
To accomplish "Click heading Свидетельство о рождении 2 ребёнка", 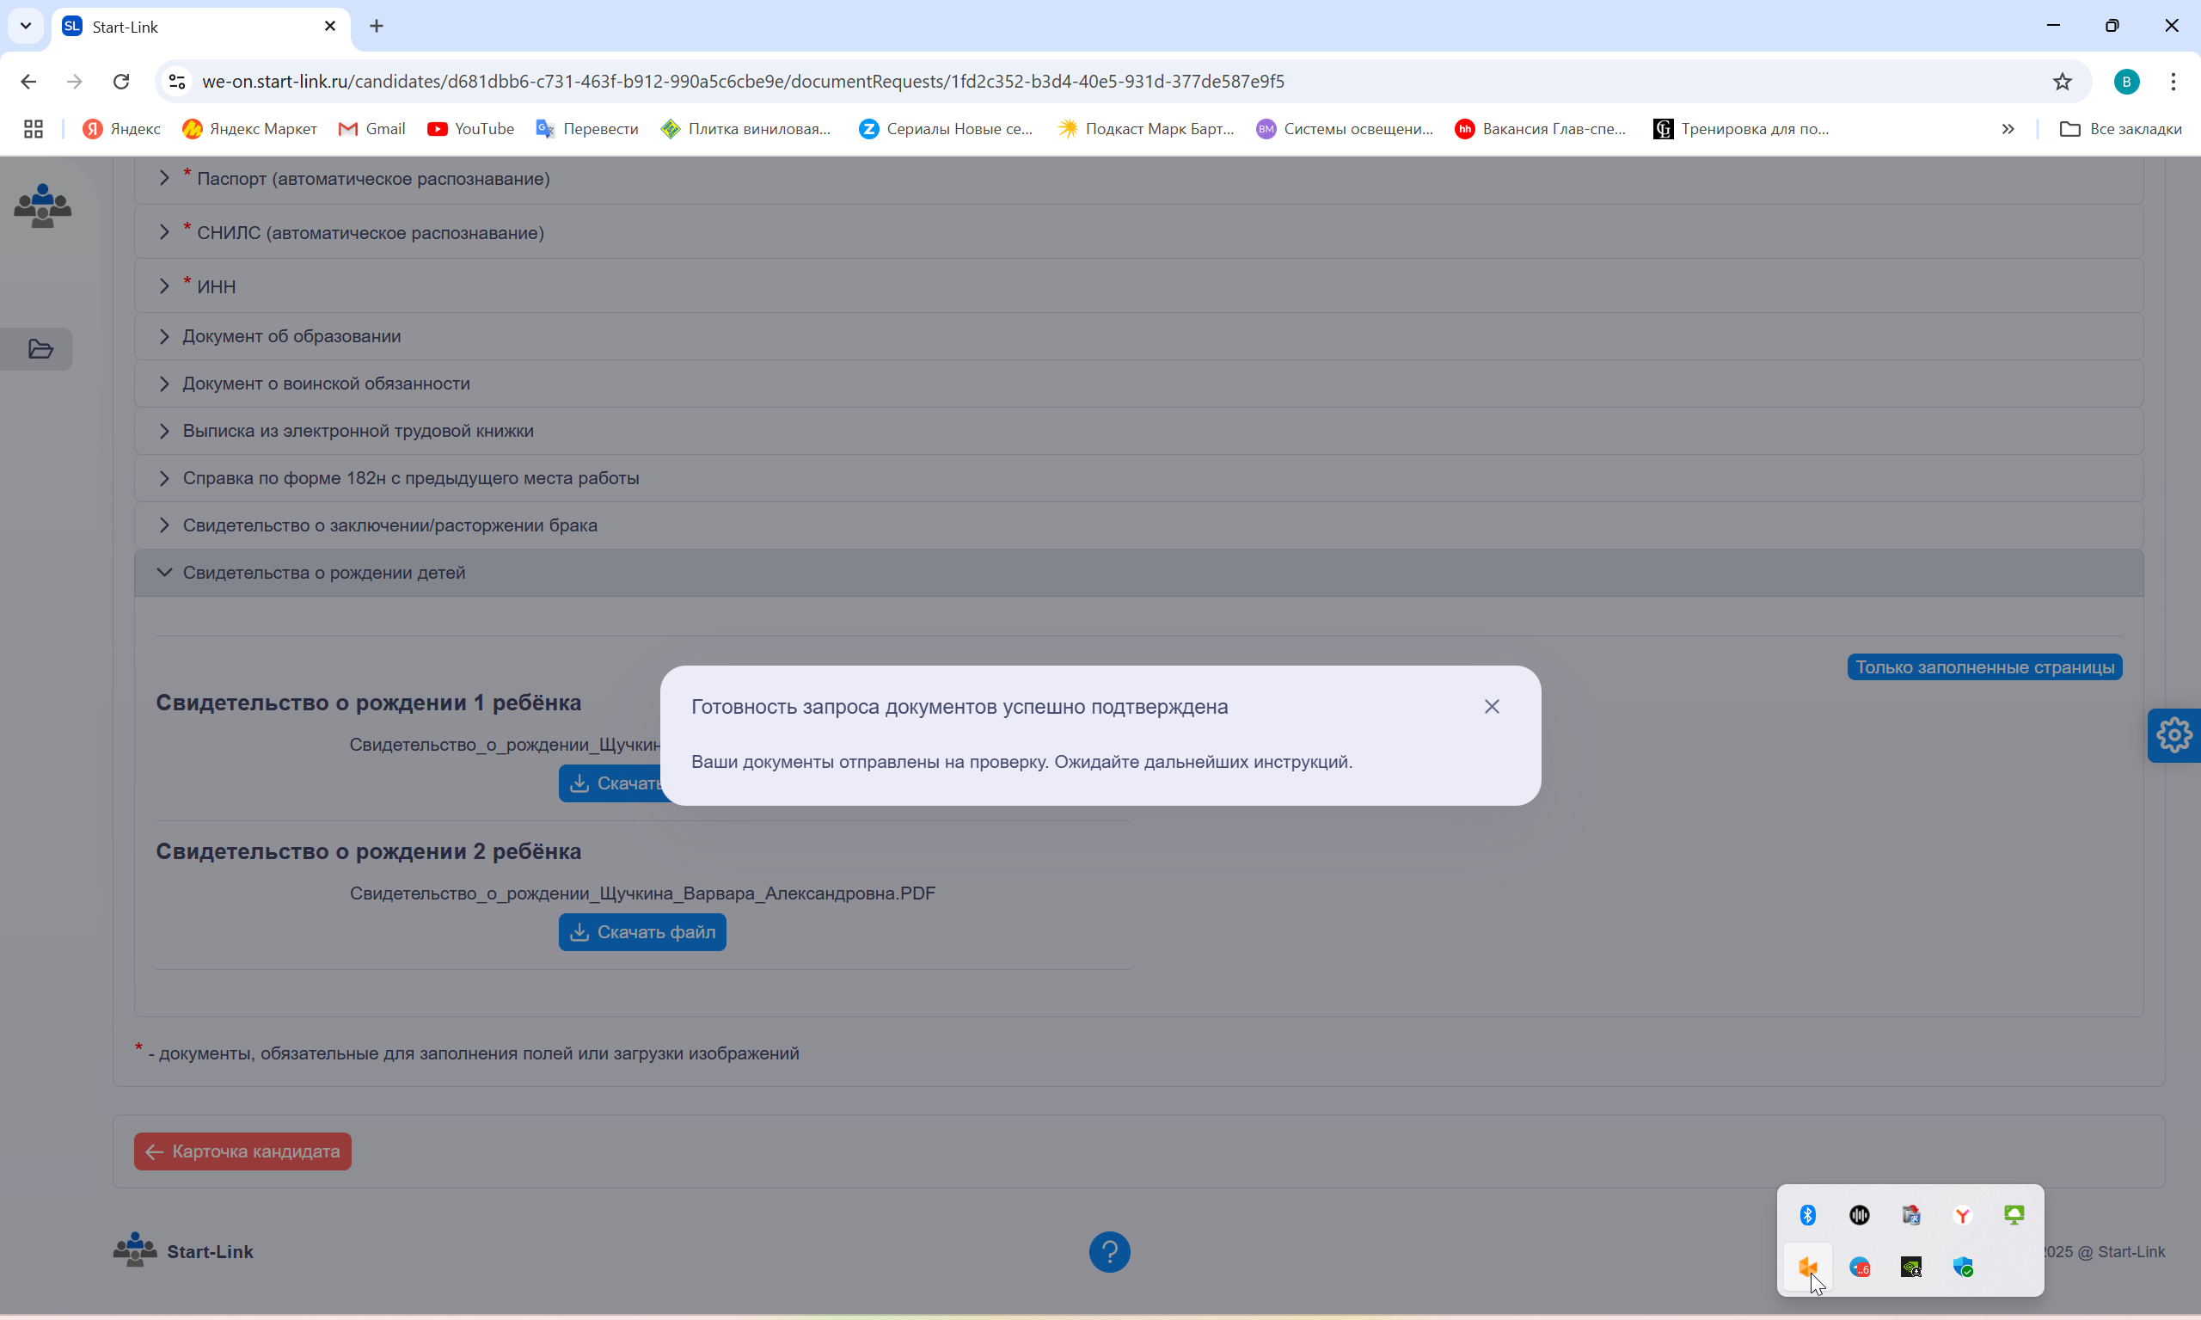I will (368, 851).
